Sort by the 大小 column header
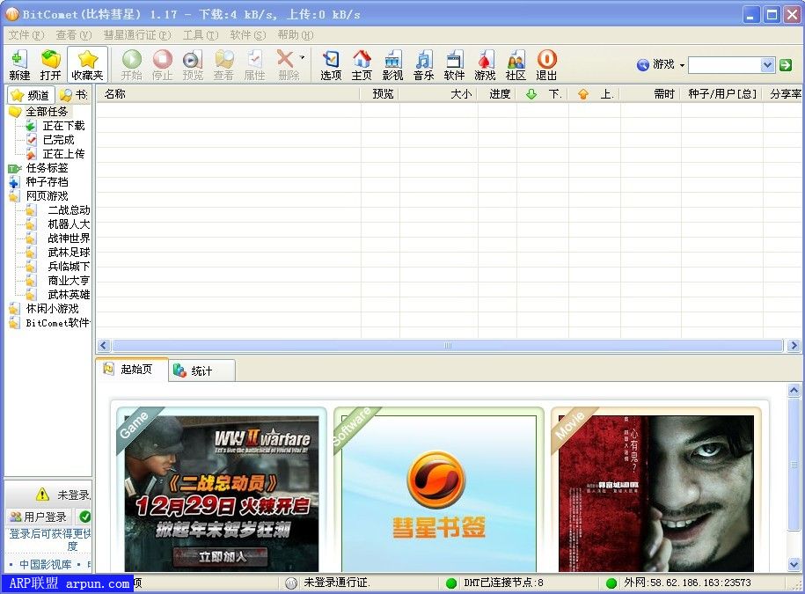The height and width of the screenshot is (594, 805). click(x=438, y=94)
